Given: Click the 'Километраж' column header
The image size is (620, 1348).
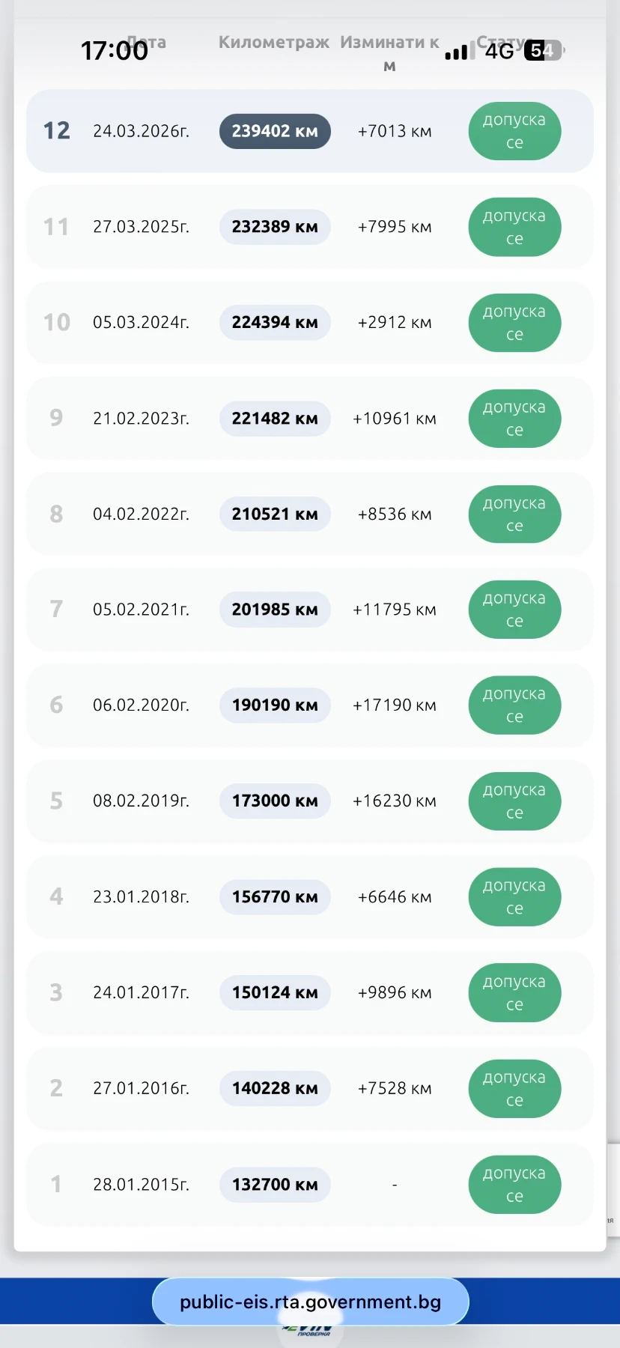Looking at the screenshot, I should [x=273, y=43].
